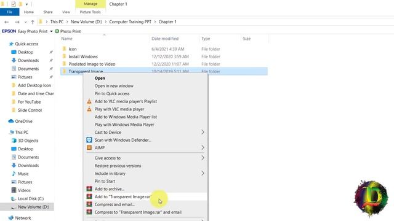This screenshot has height=221, width=394.
Task: Open the File ribbon tab
Action: coord(10,12)
